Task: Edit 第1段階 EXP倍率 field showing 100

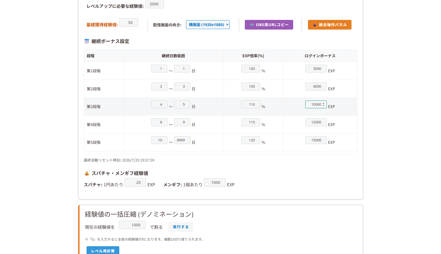Action: pyautogui.click(x=251, y=69)
